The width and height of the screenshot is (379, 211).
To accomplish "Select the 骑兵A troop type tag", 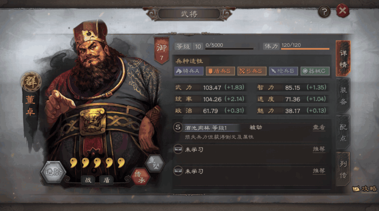I will tap(189, 71).
